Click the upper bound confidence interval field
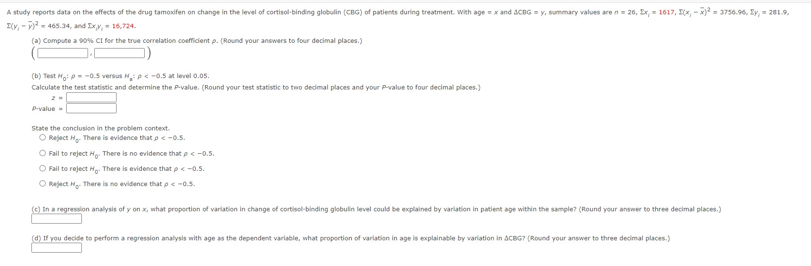Image resolution: width=811 pixels, height=266 pixels. [x=119, y=53]
